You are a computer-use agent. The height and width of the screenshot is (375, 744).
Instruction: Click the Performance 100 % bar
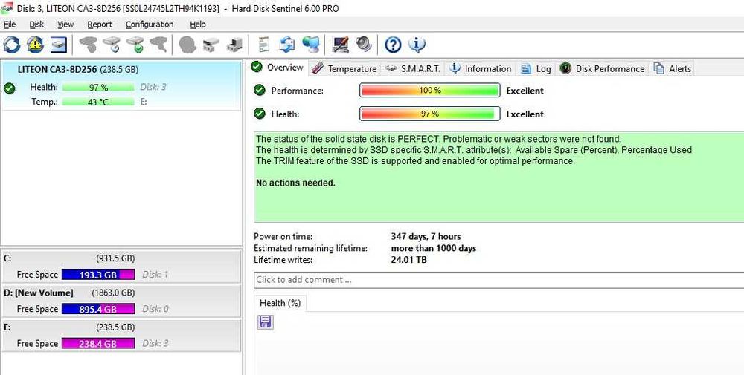(x=429, y=90)
